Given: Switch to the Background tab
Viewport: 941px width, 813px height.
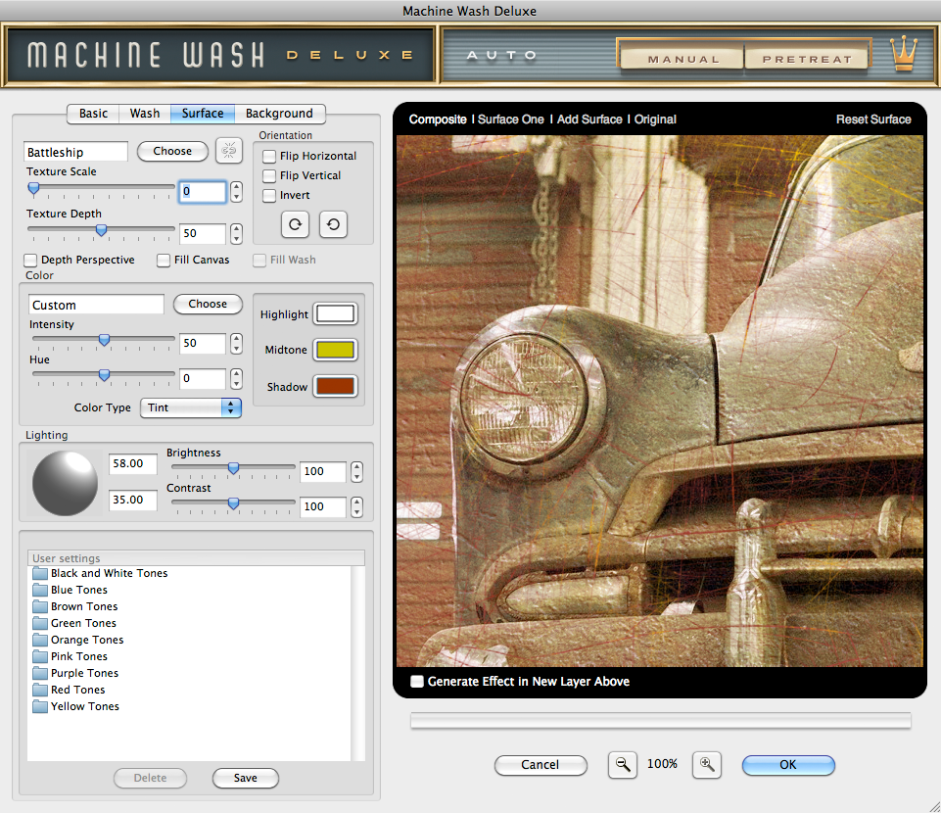Looking at the screenshot, I should (x=279, y=114).
